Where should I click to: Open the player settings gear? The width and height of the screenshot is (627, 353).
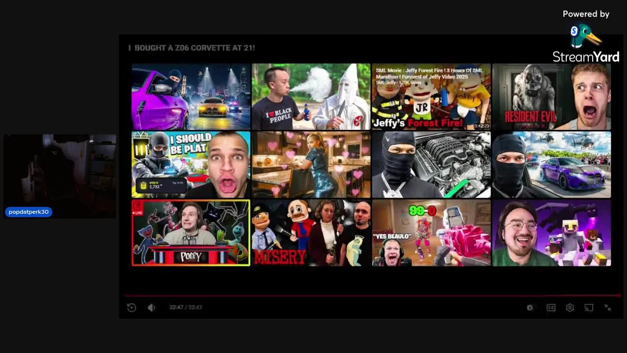tap(570, 307)
